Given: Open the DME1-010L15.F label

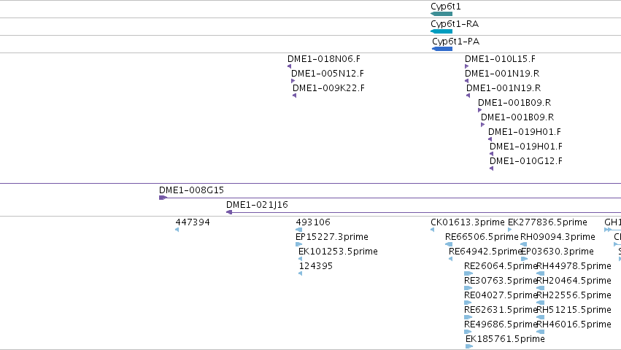Looking at the screenshot, I should pyautogui.click(x=500, y=59).
